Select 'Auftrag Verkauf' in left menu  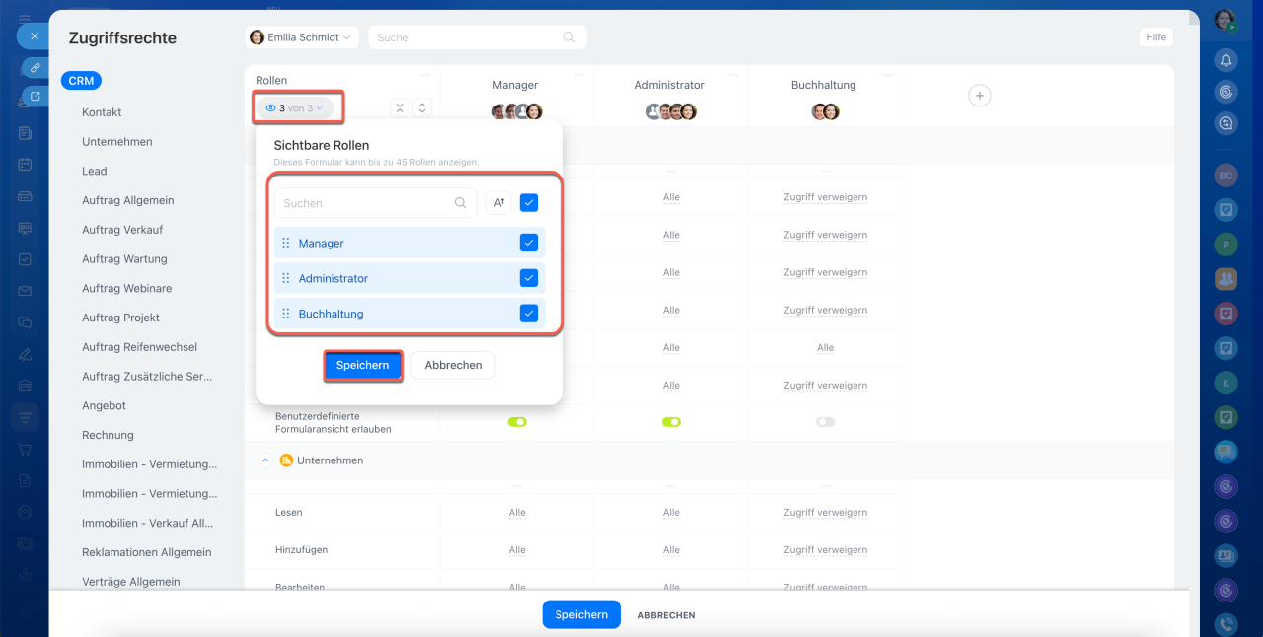click(x=122, y=230)
